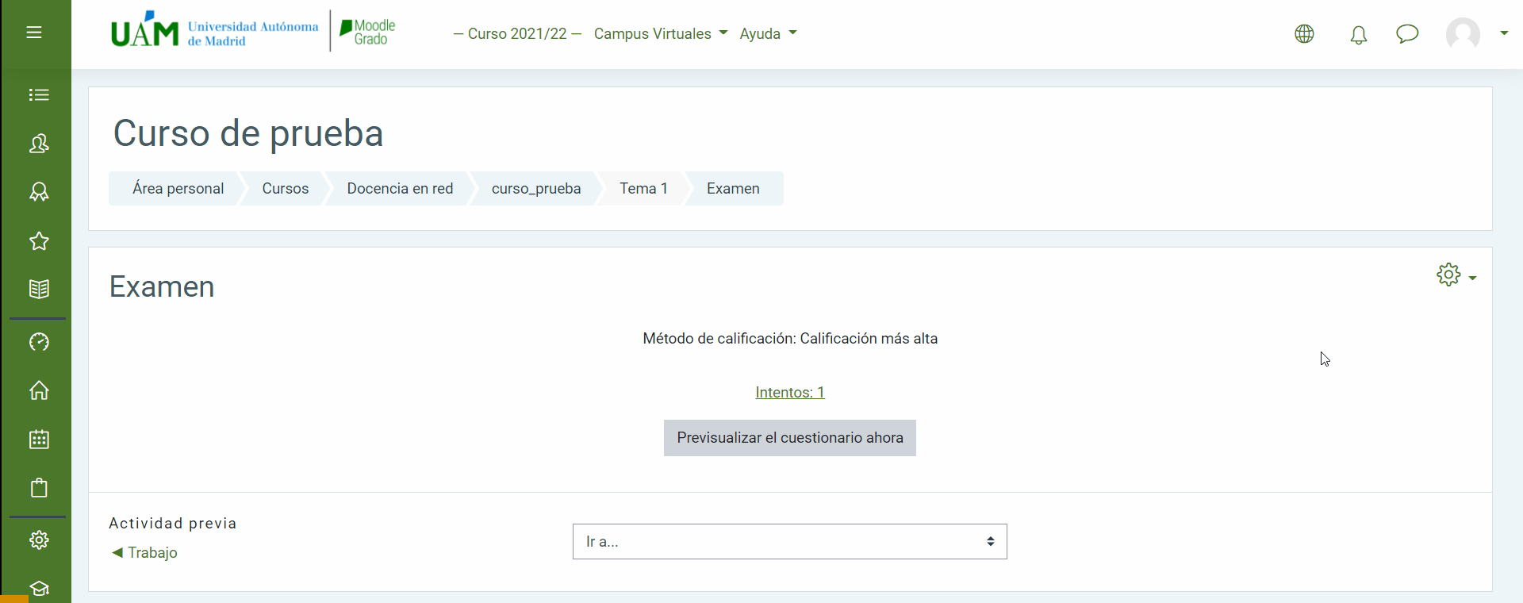The image size is (1523, 603).
Task: Open the participants icon in sidebar
Action: (39, 144)
